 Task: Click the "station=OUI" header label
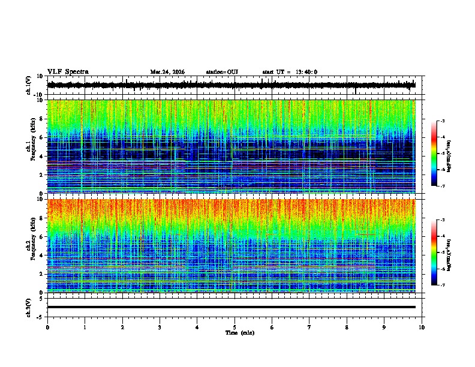(x=222, y=72)
